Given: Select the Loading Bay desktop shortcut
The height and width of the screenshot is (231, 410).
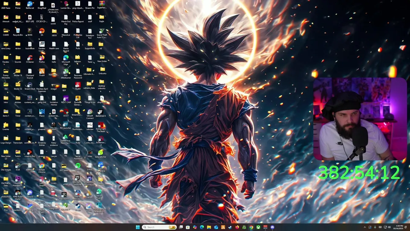Looking at the screenshot, I should pyautogui.click(x=30, y=153).
